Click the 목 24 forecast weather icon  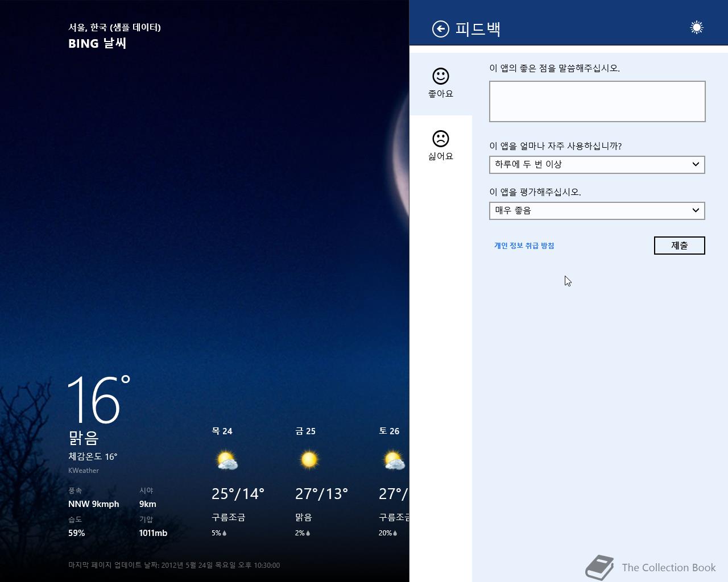pos(226,460)
